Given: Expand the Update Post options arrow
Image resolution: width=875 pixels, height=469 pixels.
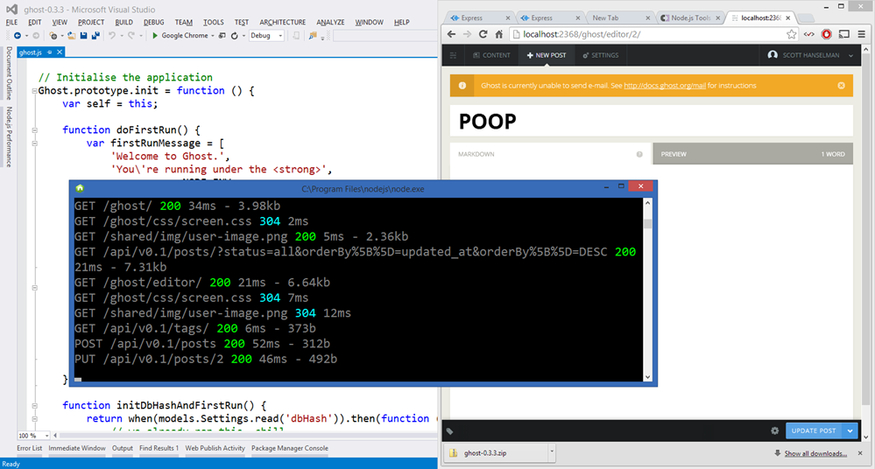Looking at the screenshot, I should click(850, 430).
